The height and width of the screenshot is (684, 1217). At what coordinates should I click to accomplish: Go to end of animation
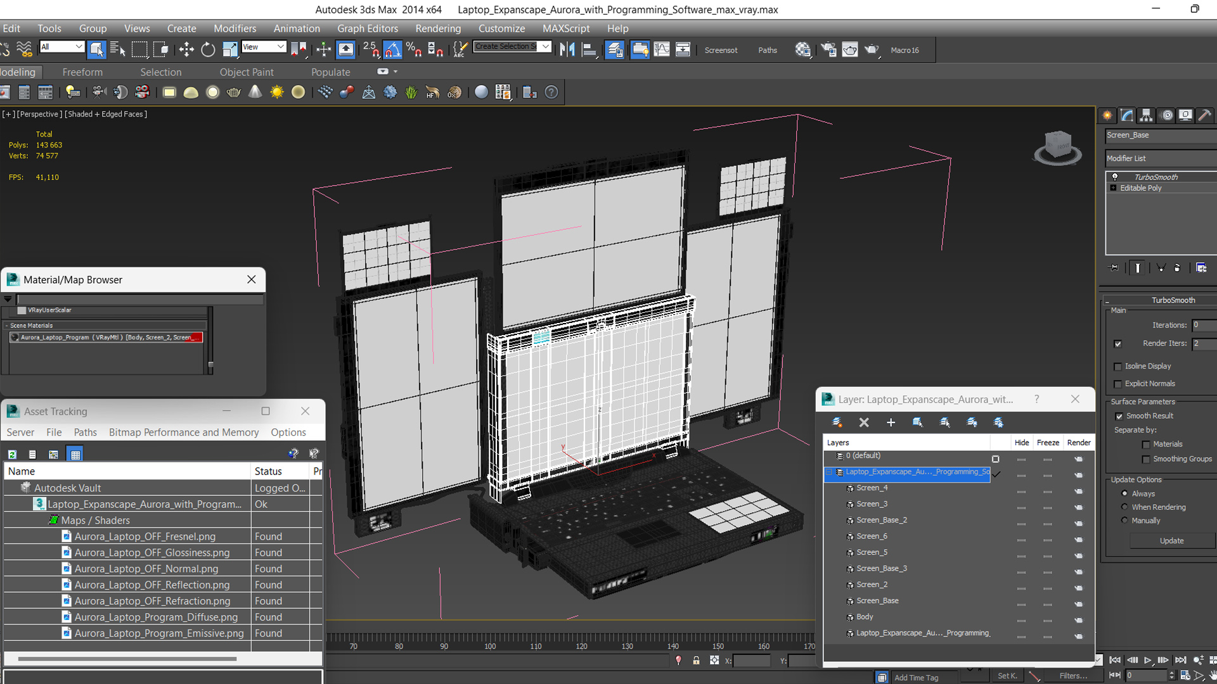(x=1181, y=660)
